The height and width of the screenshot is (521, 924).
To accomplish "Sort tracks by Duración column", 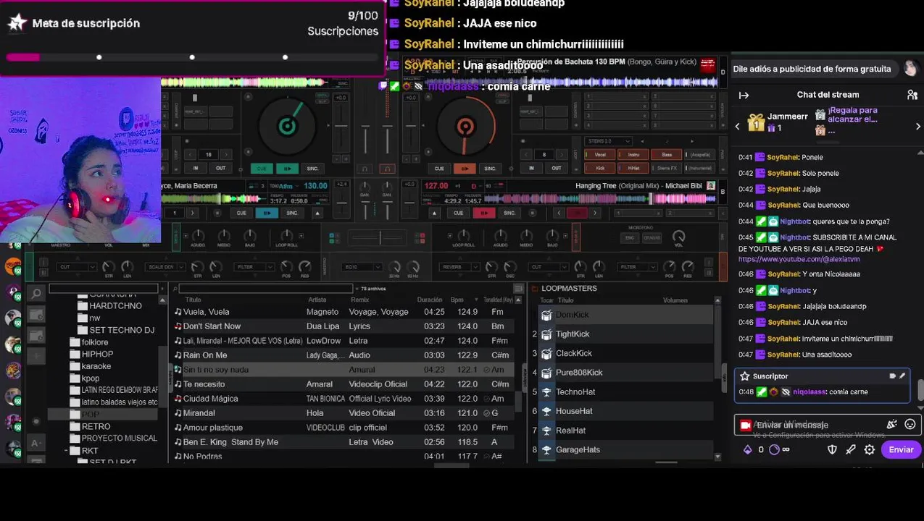I will [430, 300].
